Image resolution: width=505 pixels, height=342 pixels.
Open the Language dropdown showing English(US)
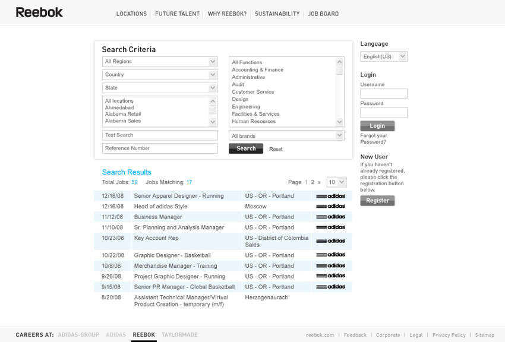(x=384, y=56)
